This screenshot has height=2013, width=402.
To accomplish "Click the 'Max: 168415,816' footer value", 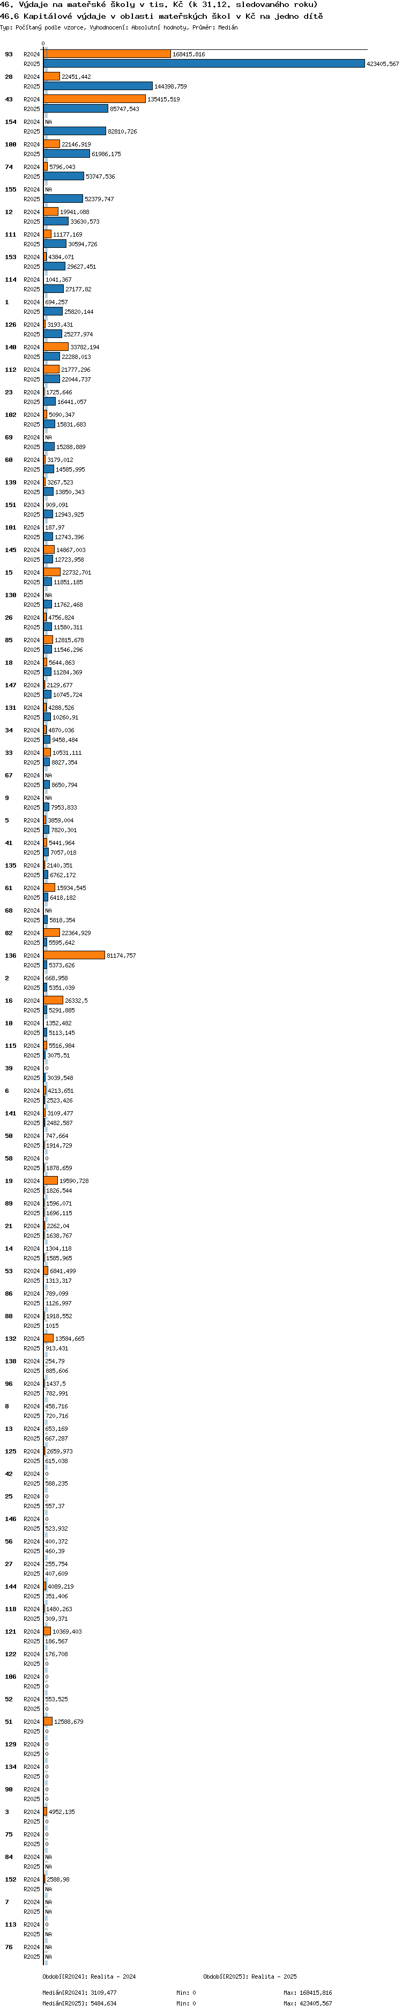I will pyautogui.click(x=308, y=1993).
